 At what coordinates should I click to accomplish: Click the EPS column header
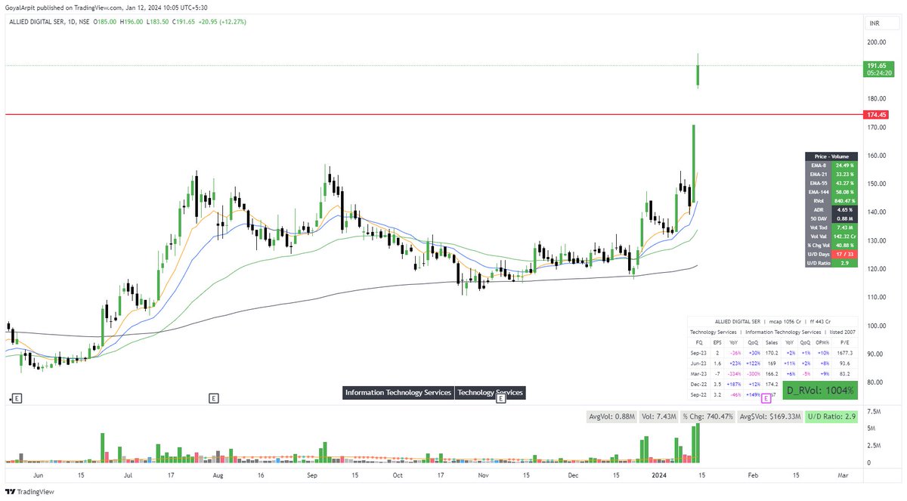[717, 342]
